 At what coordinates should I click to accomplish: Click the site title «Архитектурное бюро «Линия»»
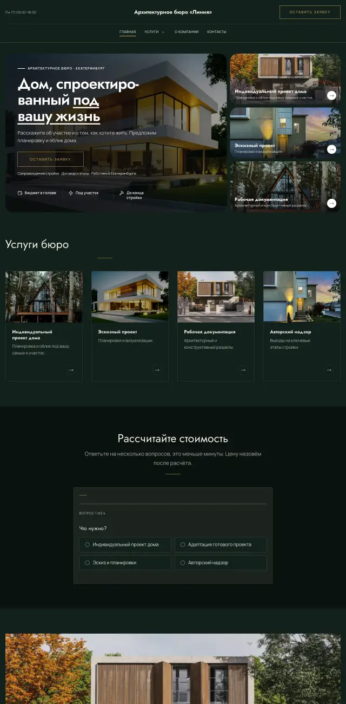pos(173,12)
